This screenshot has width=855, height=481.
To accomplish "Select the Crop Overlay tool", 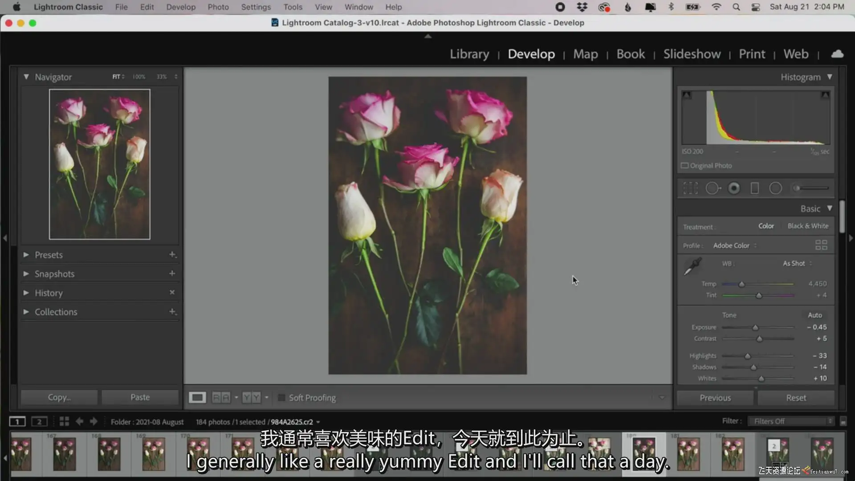I will click(x=690, y=188).
